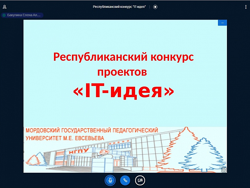Mute the microphone
This screenshot has width=250, height=188.
(x=110, y=180)
